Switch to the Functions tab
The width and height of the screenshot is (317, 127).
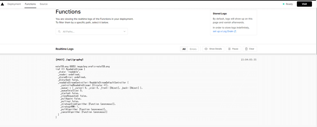point(30,4)
